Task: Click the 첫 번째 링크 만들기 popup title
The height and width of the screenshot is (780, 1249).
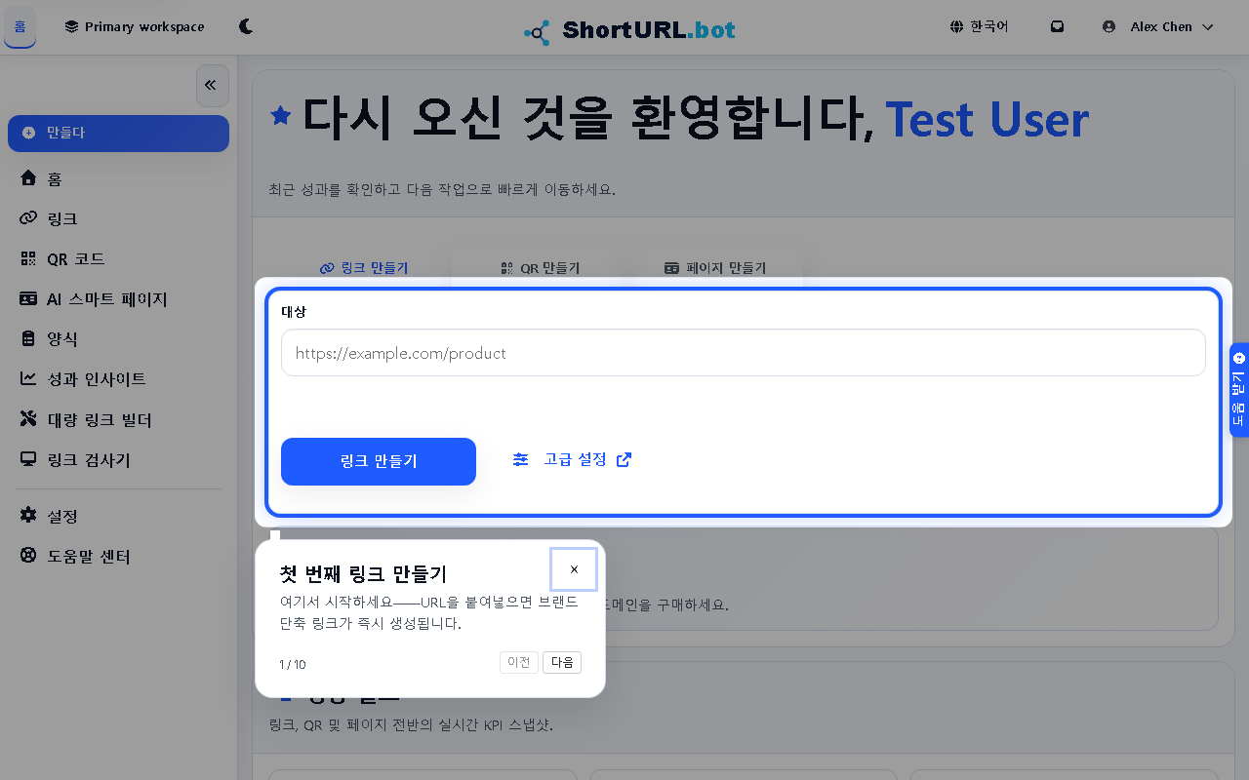Action: [x=363, y=573]
